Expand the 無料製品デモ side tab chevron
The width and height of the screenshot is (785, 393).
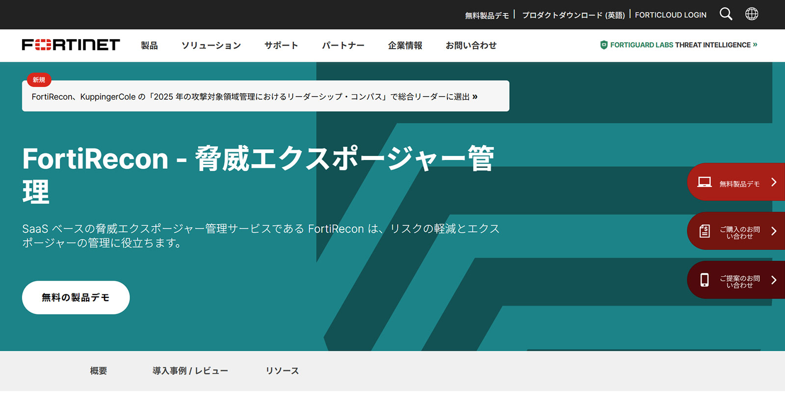(x=774, y=182)
